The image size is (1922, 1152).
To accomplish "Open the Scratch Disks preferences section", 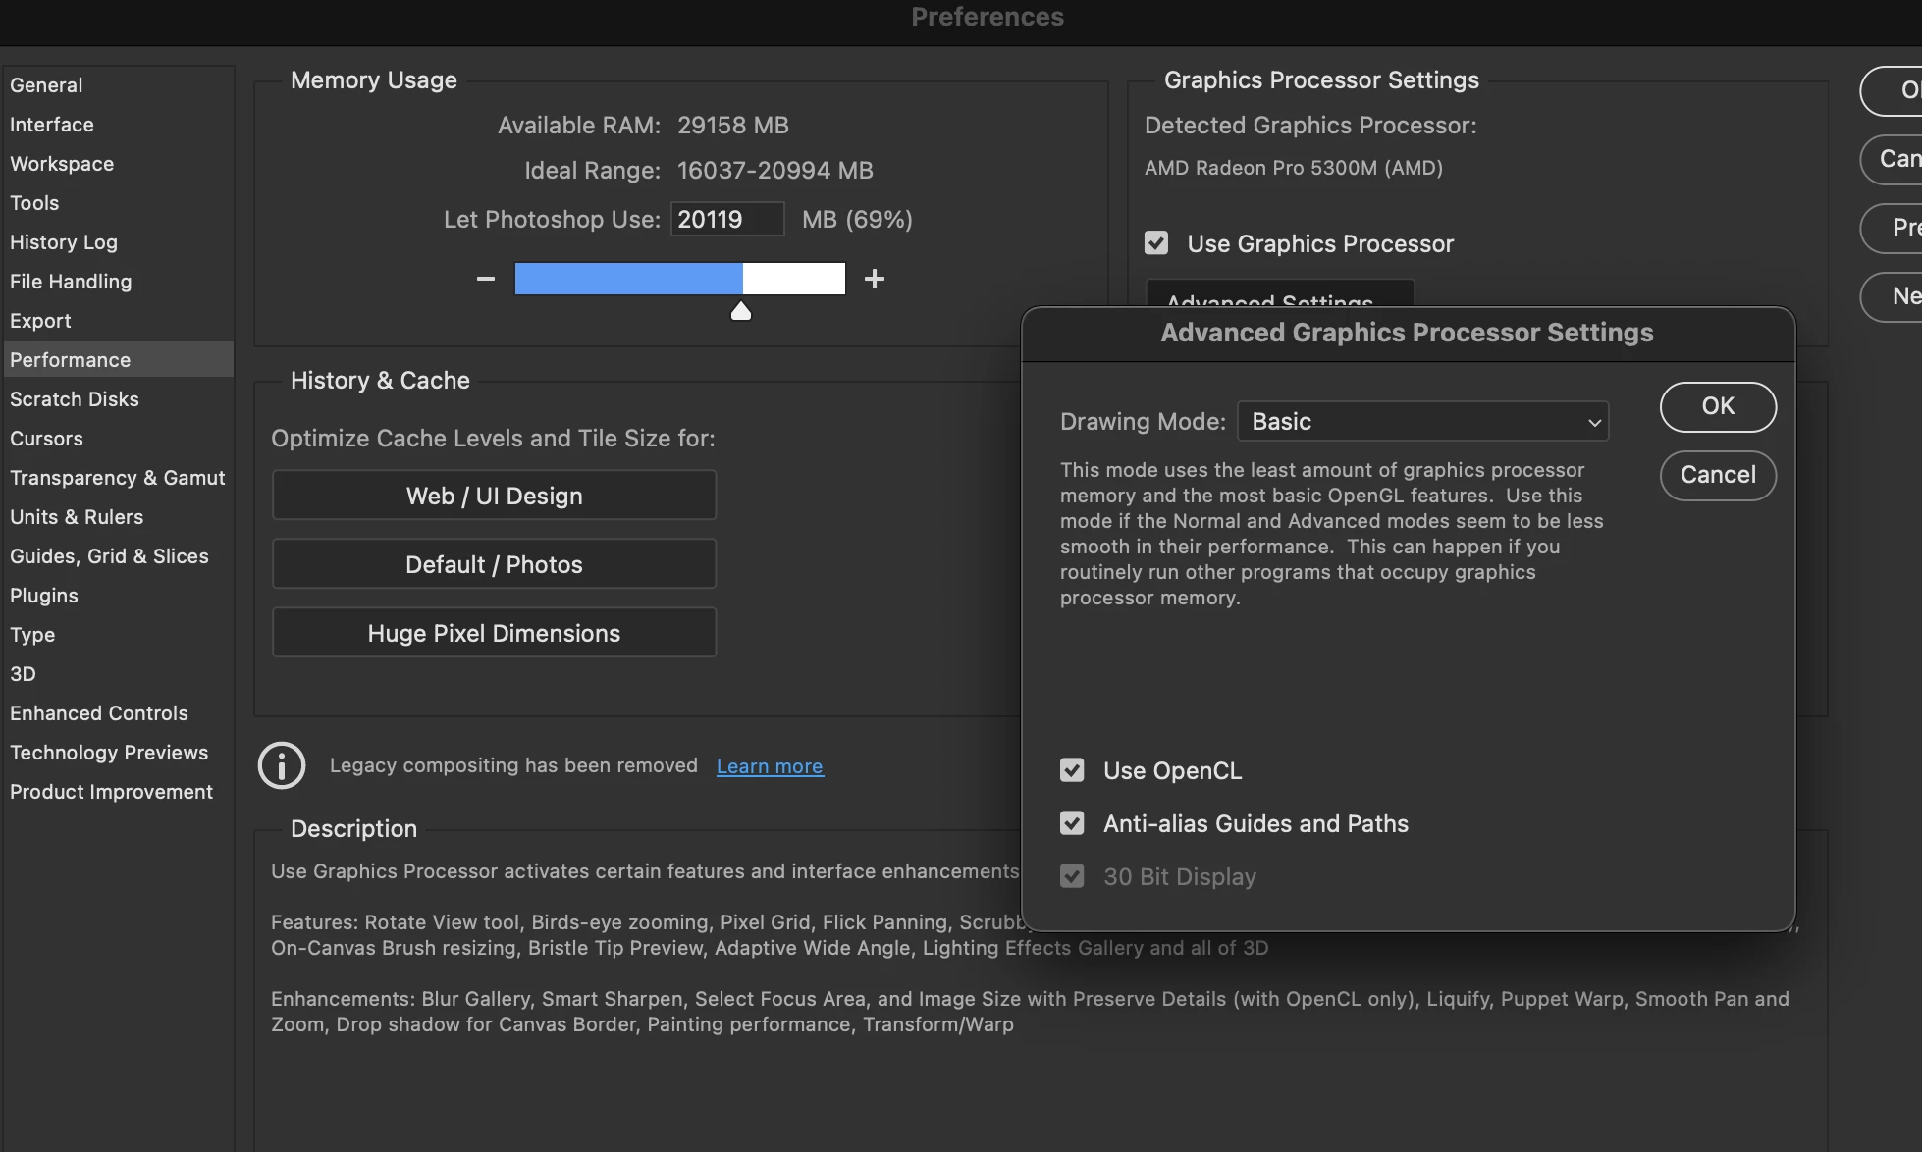I will click(75, 399).
